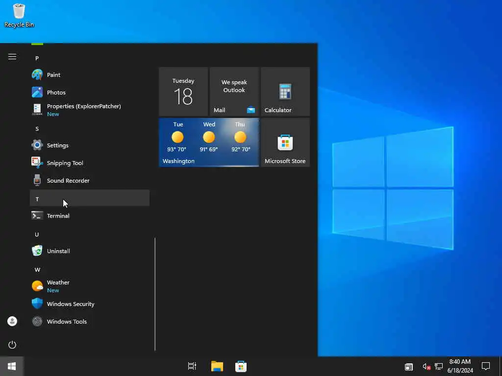Open the Microsoft Store tile
The height and width of the screenshot is (376, 502).
click(285, 142)
